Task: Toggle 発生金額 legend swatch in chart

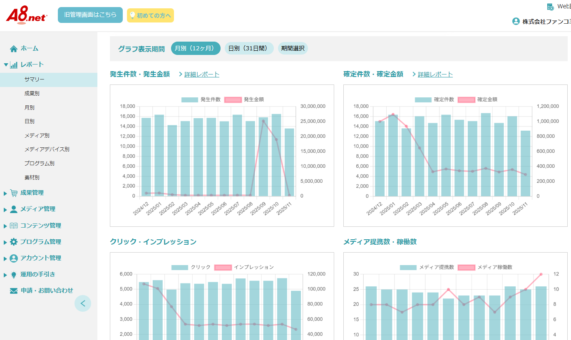Action: click(233, 100)
